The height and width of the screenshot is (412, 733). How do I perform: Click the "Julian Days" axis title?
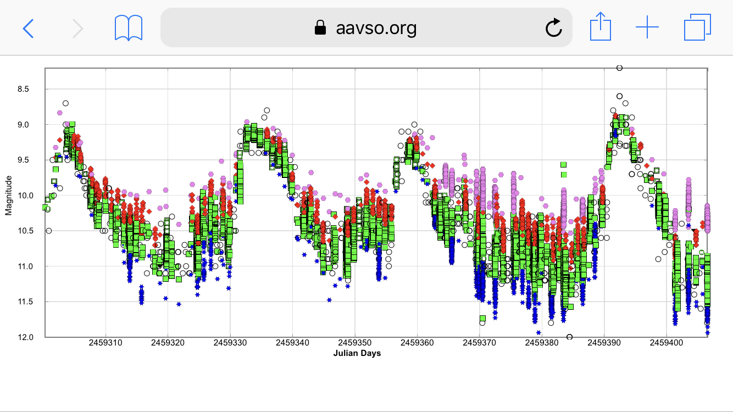tap(357, 353)
